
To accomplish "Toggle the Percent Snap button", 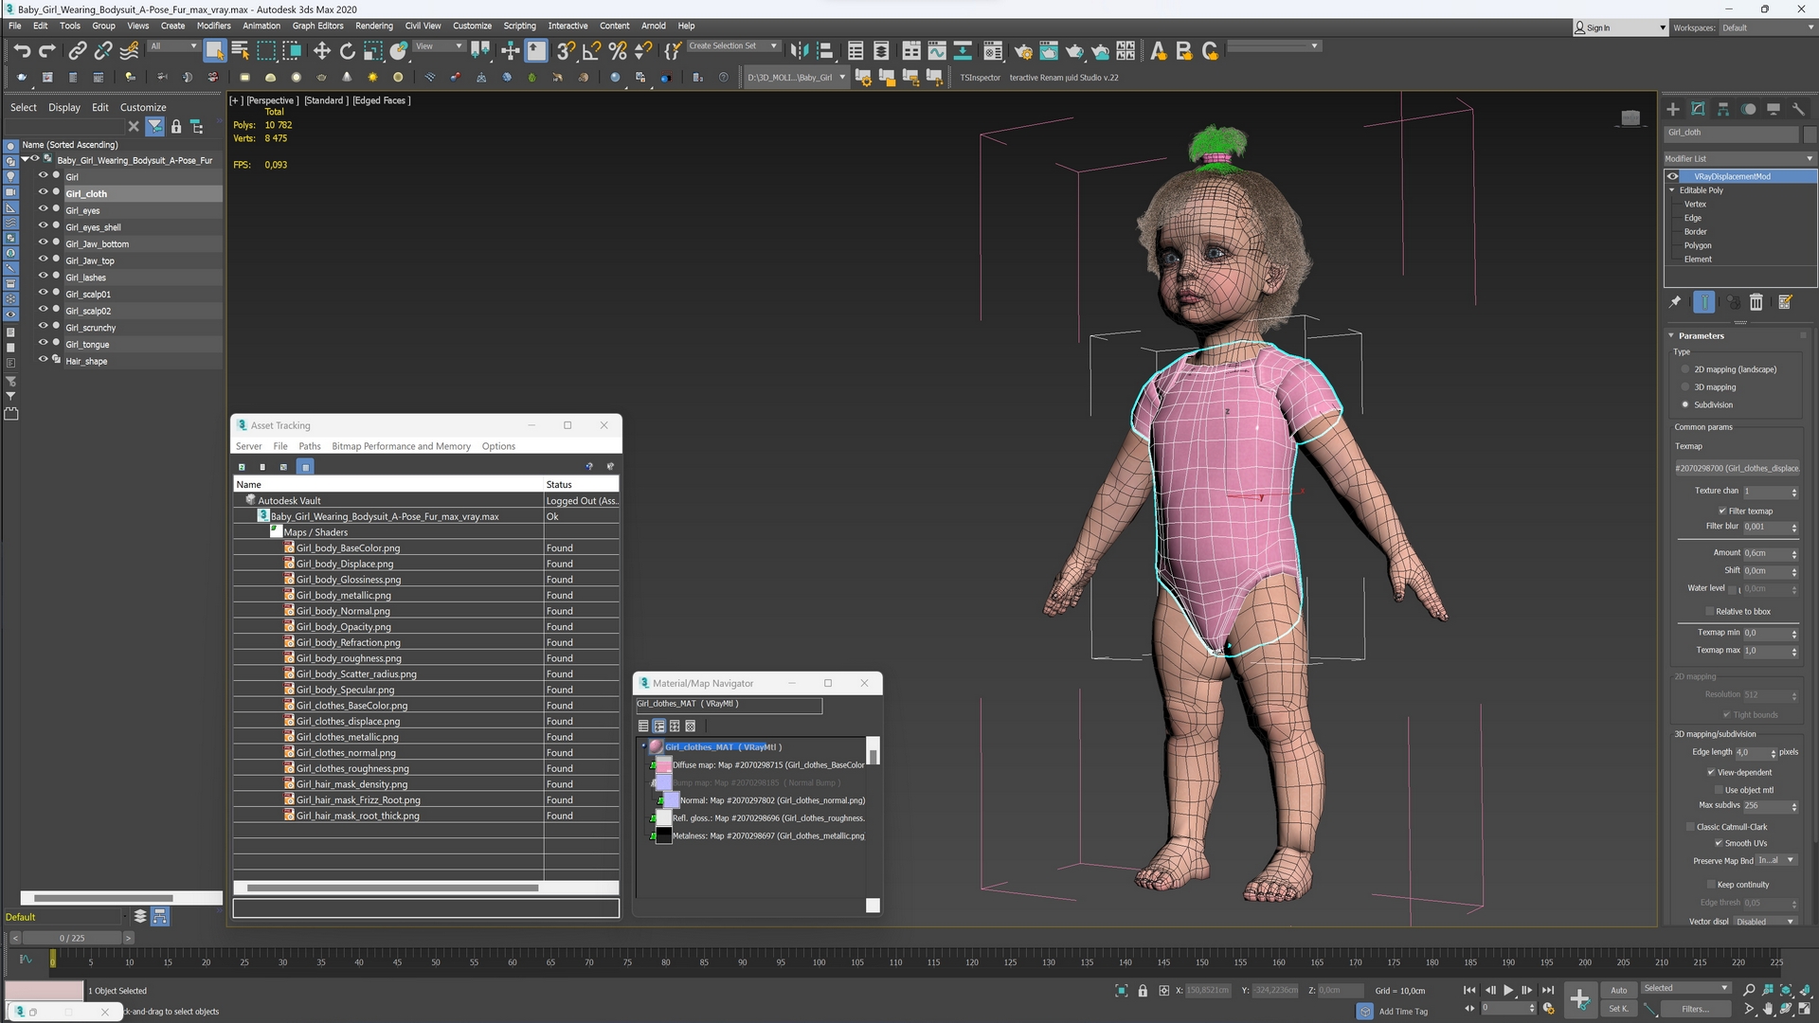I will (618, 50).
